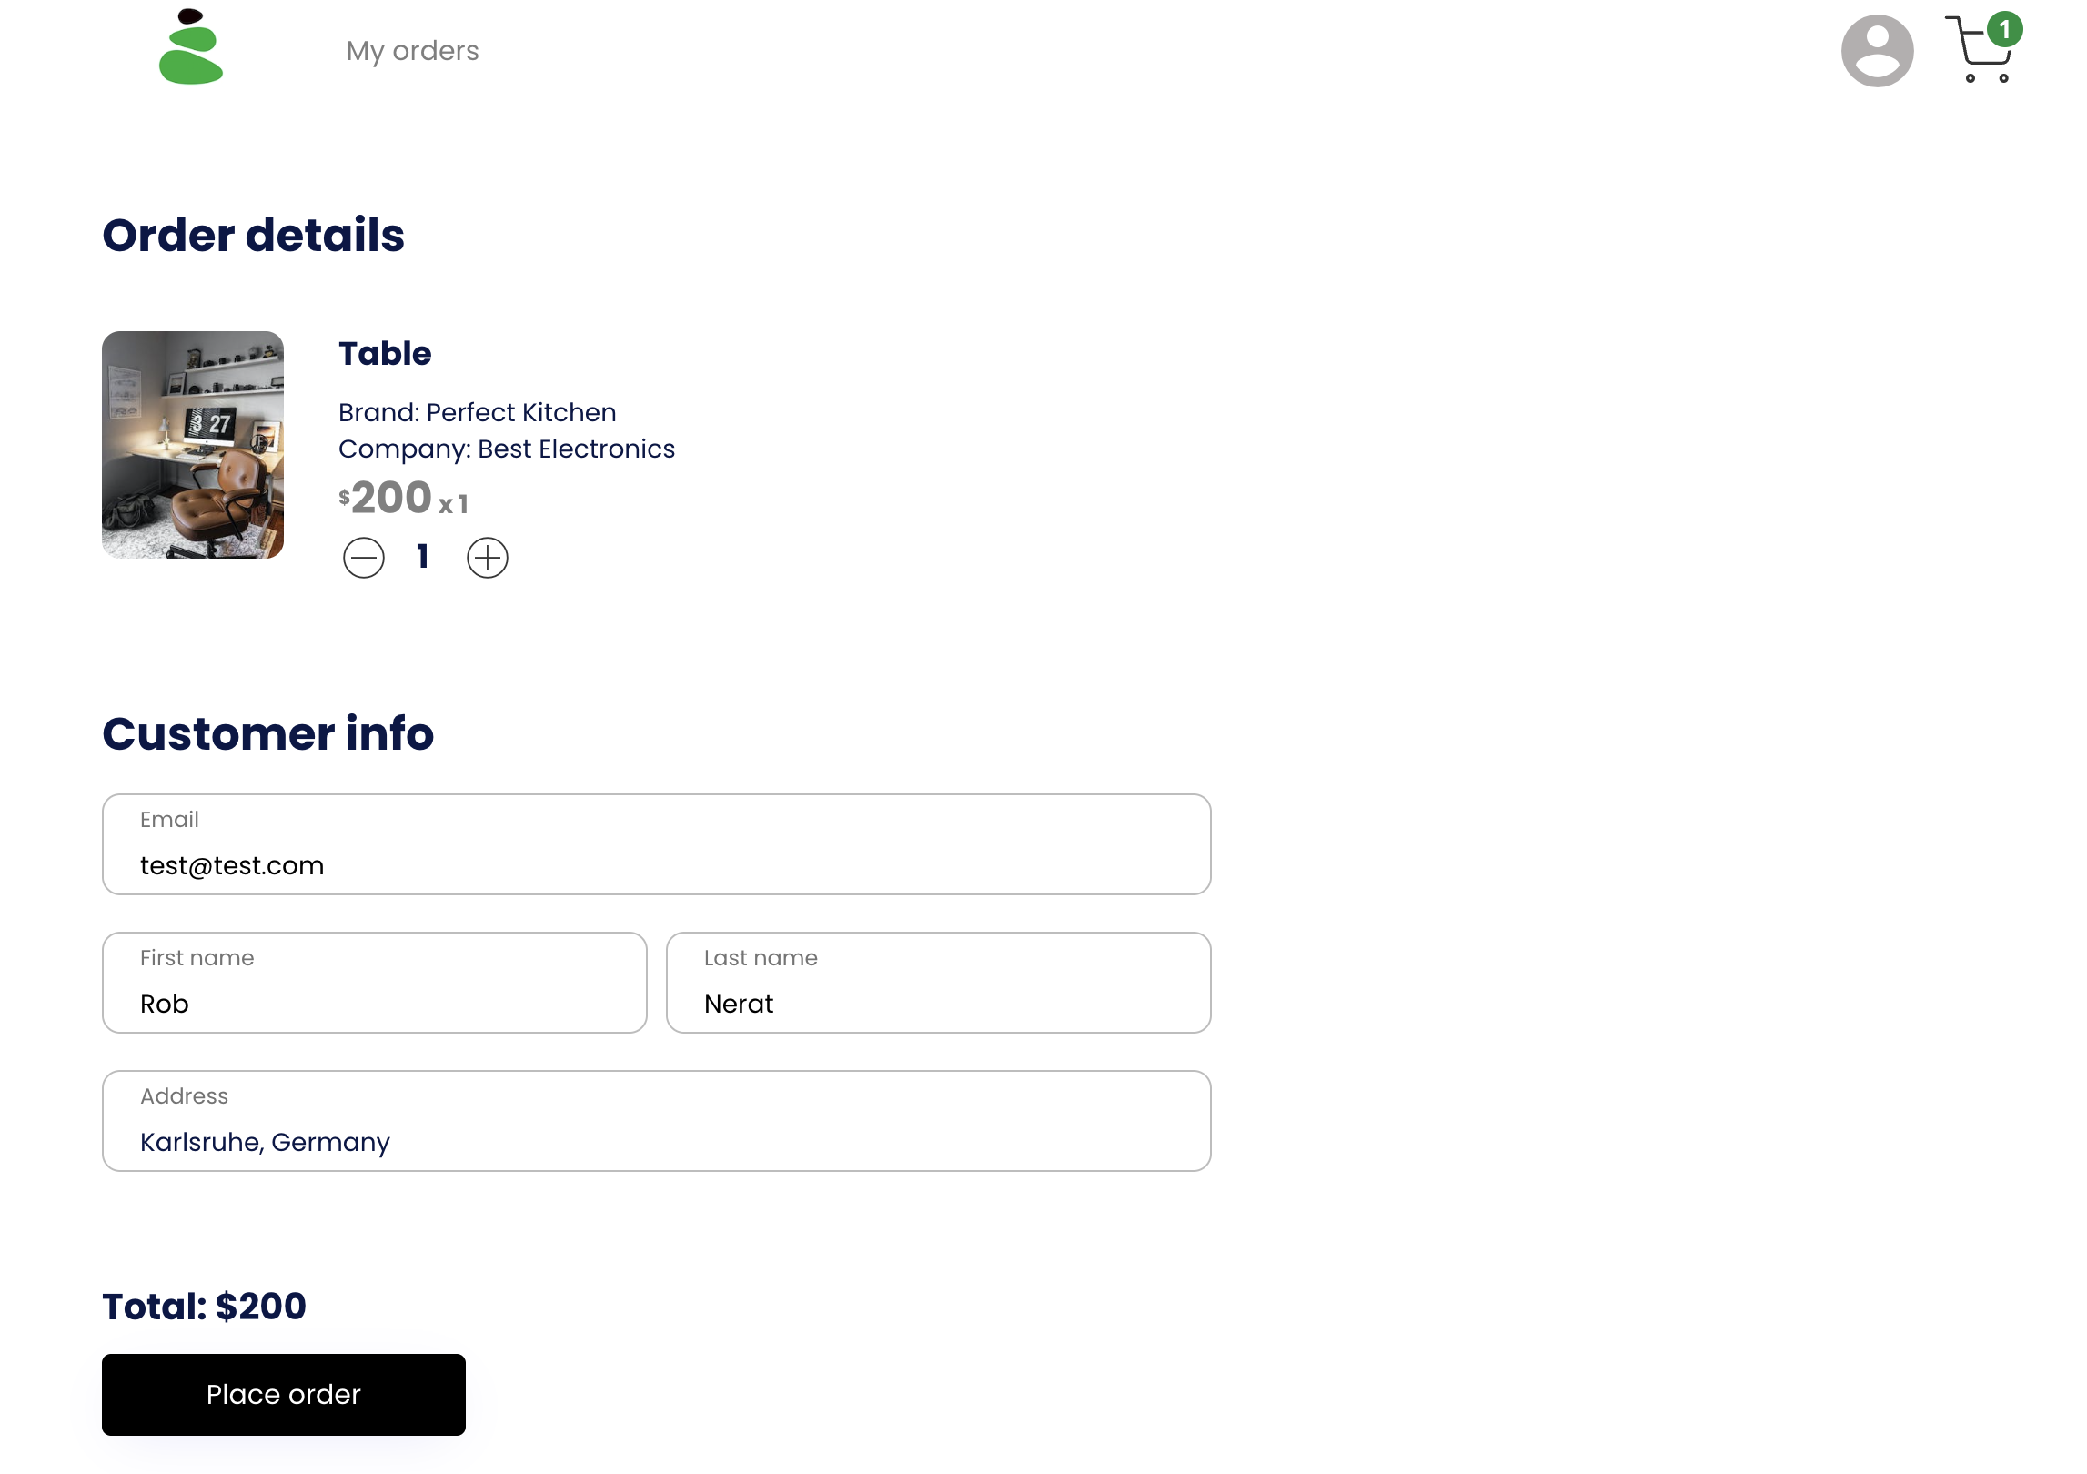Focus the Email input field
2087x1474 pixels.
[655, 864]
